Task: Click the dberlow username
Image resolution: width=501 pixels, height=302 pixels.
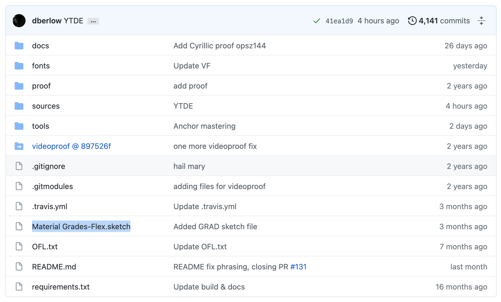Action: click(47, 21)
